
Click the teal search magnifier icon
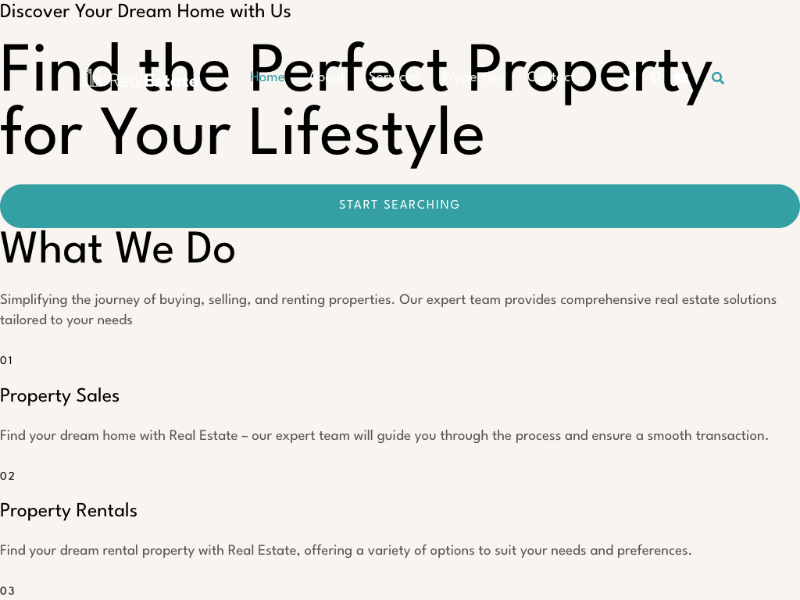coord(718,78)
